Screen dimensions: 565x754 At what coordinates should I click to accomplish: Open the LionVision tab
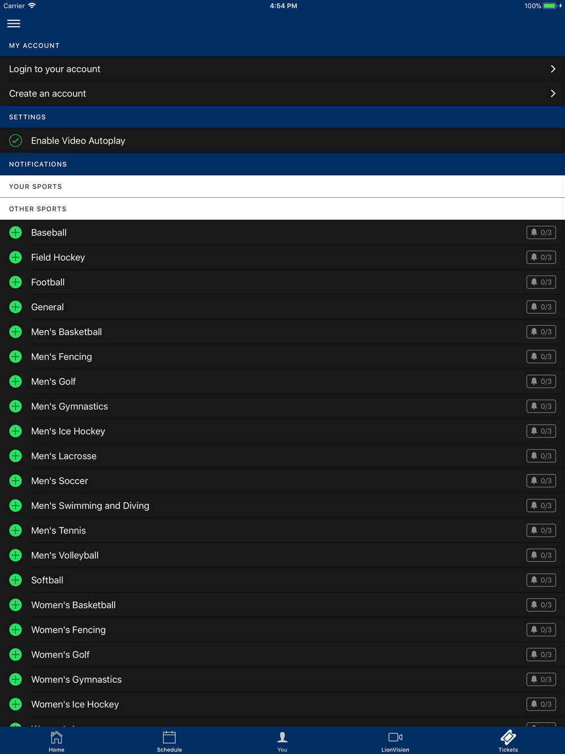pos(395,741)
